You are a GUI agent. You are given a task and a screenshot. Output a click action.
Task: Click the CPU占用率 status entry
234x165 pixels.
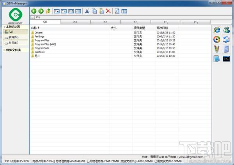17,161
